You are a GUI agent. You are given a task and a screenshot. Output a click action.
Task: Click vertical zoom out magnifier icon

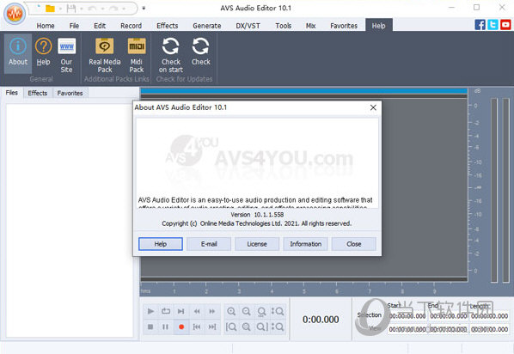point(278,327)
